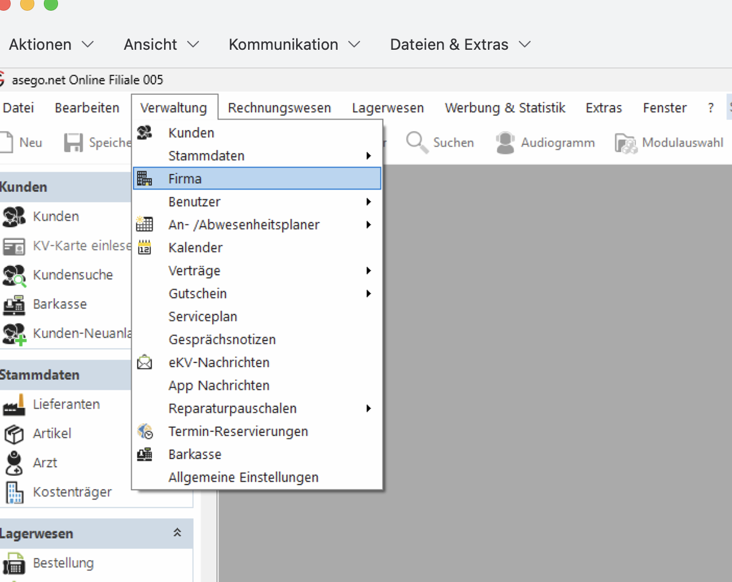Select Termin-Reservierungen from the menu
The image size is (732, 582).
(238, 431)
